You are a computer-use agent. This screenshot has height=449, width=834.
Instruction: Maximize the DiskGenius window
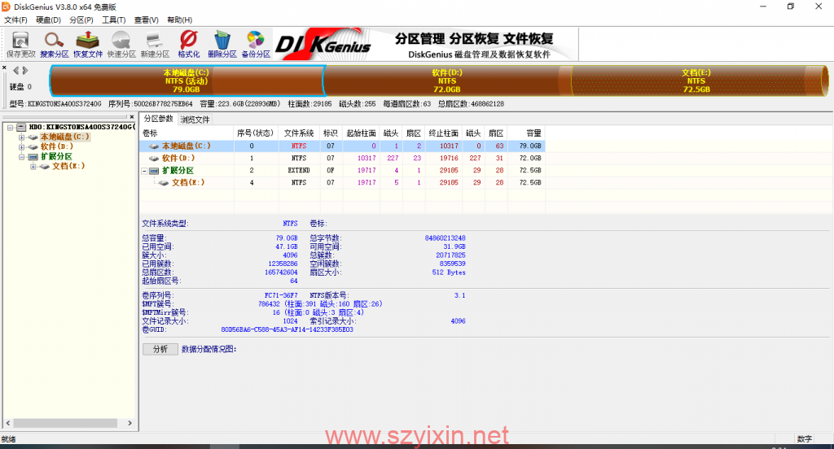click(x=790, y=7)
